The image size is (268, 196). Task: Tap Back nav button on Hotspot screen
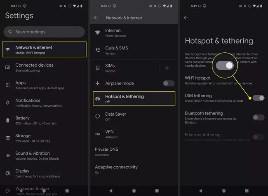pos(201,191)
